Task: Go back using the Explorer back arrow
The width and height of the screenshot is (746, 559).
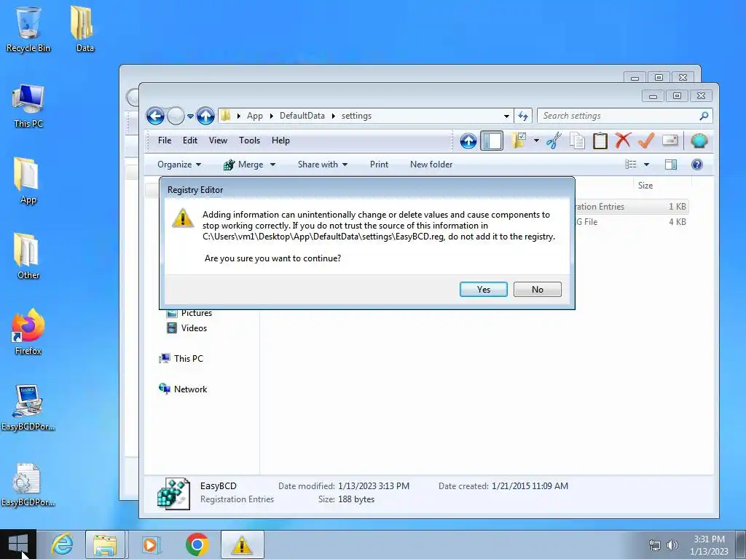Action: (155, 116)
